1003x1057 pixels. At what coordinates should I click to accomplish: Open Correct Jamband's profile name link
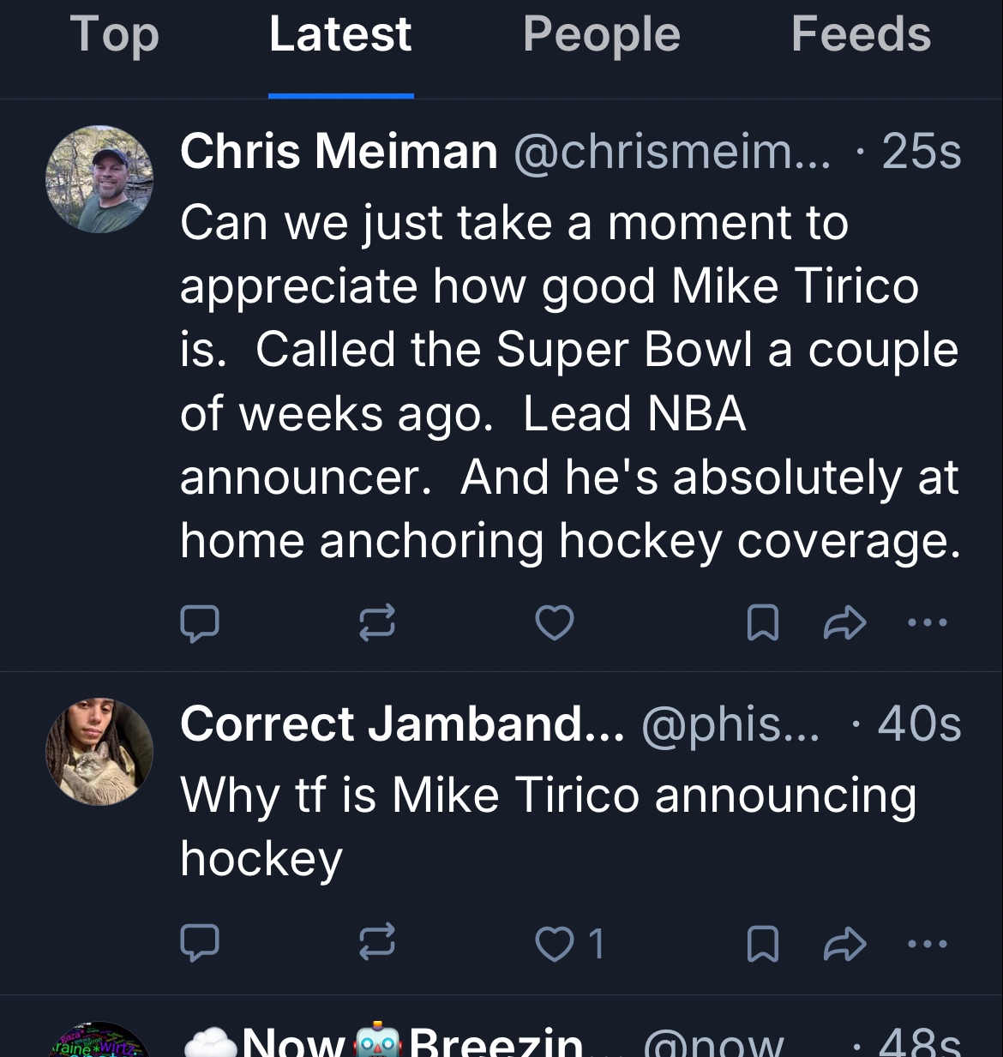point(402,724)
